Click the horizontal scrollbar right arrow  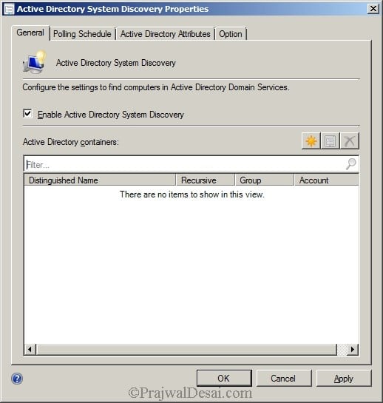353,349
